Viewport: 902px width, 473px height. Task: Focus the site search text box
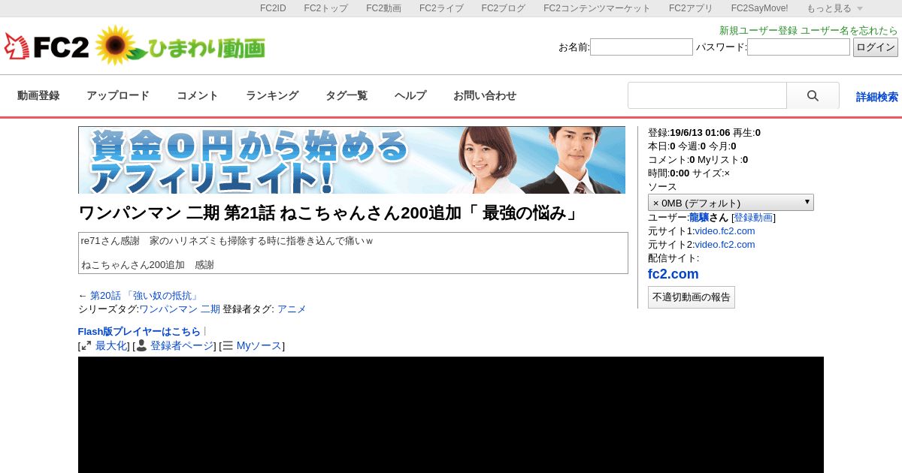(x=707, y=96)
